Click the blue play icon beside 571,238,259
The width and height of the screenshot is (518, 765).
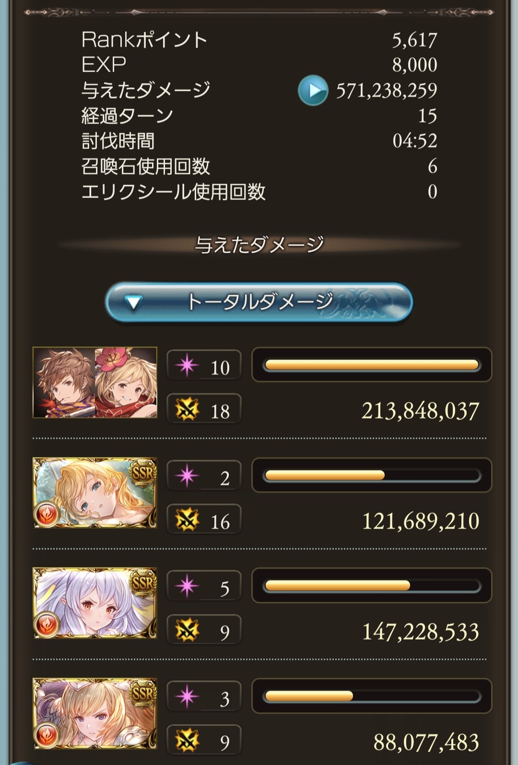point(313,90)
